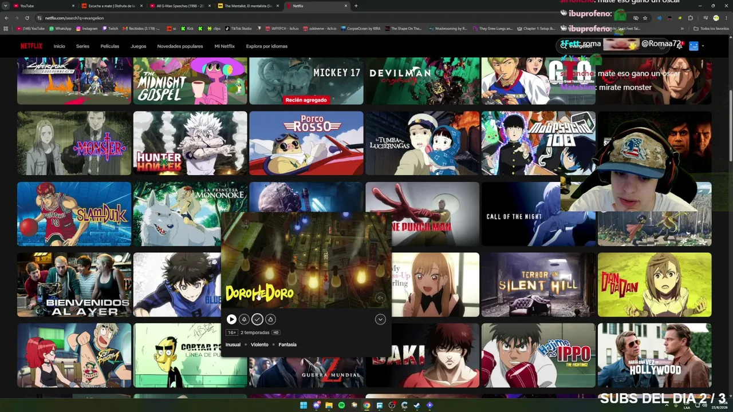Screen dimensions: 733x412
Task: Bookmark this page with the star icon
Action: pos(645,18)
